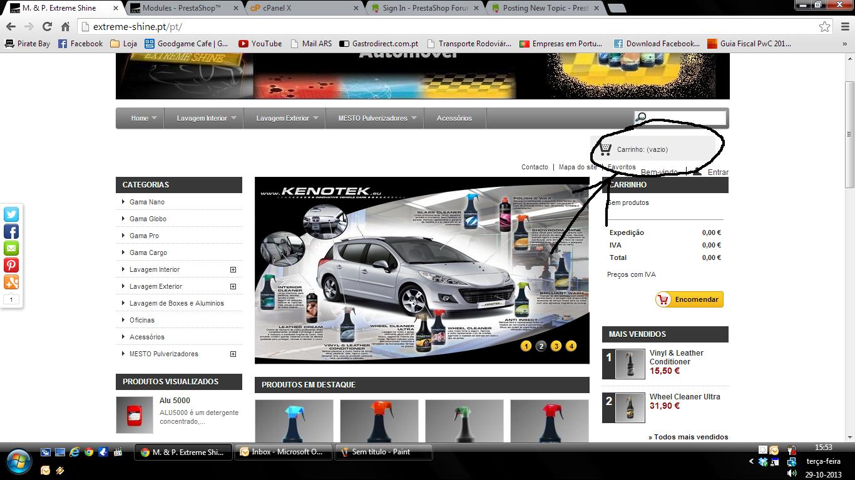Open the Home menu dropdown

click(x=144, y=118)
